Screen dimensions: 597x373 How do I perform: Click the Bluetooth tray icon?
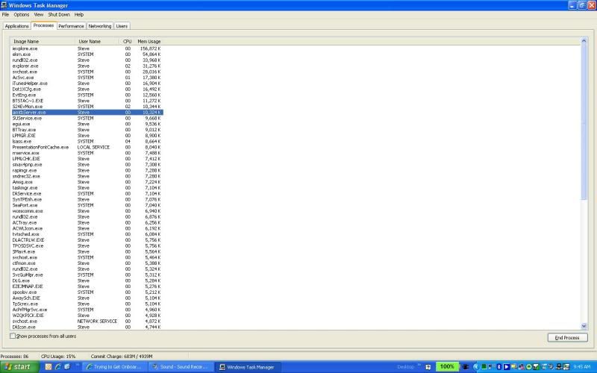tap(498, 367)
